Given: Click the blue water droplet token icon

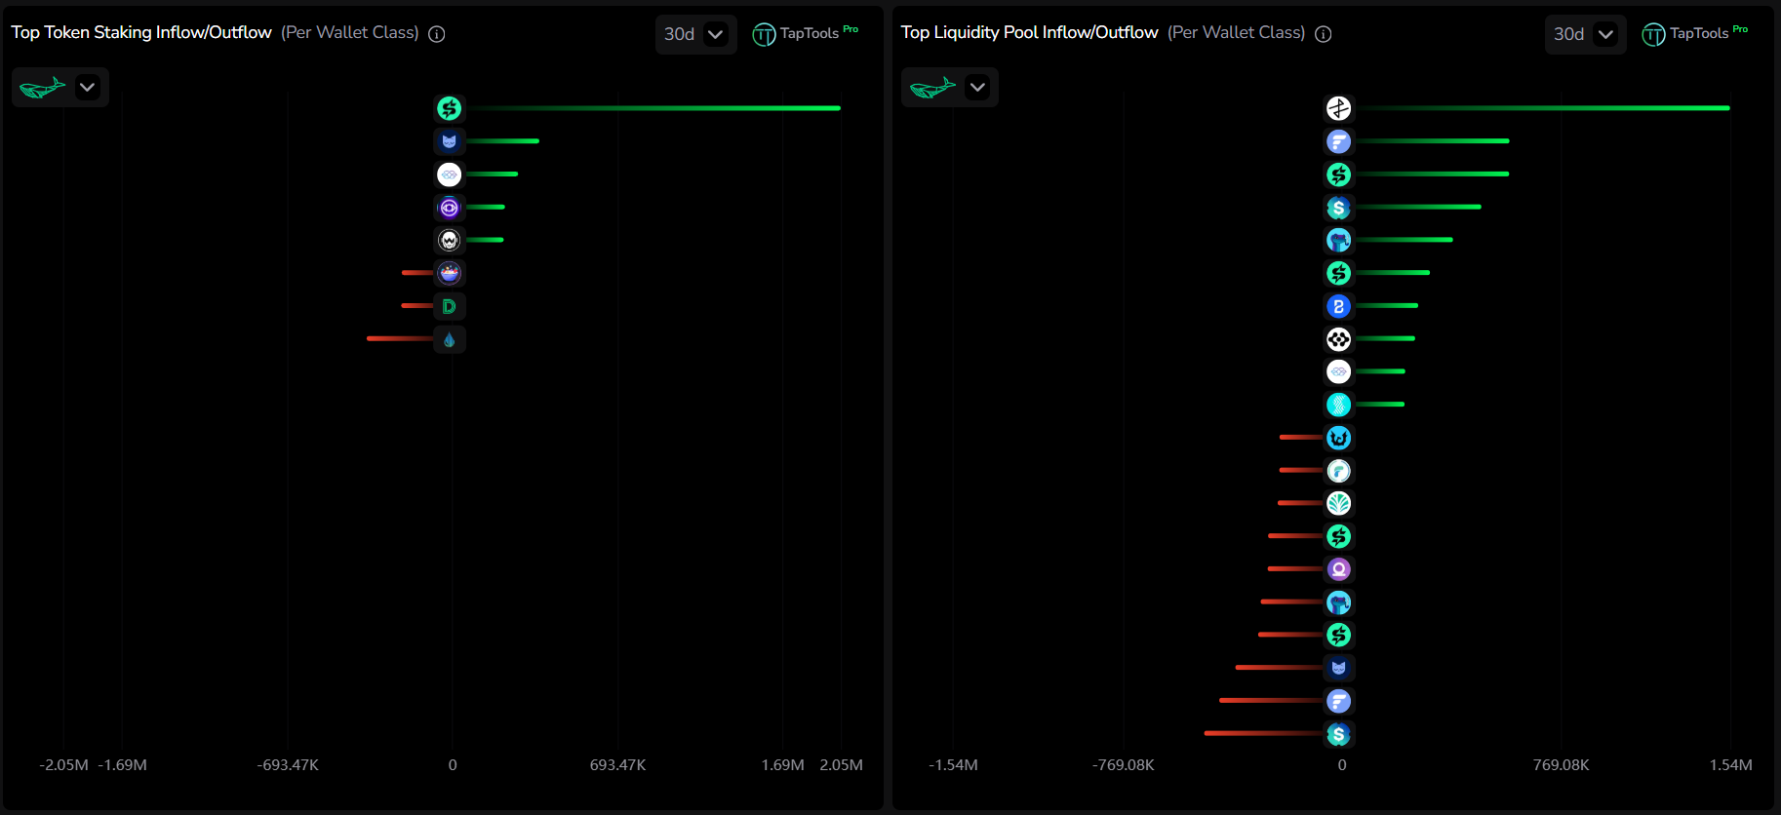Looking at the screenshot, I should (x=449, y=339).
